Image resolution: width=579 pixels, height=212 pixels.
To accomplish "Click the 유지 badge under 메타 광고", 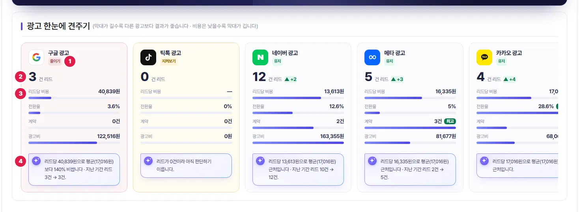I will (x=389, y=61).
